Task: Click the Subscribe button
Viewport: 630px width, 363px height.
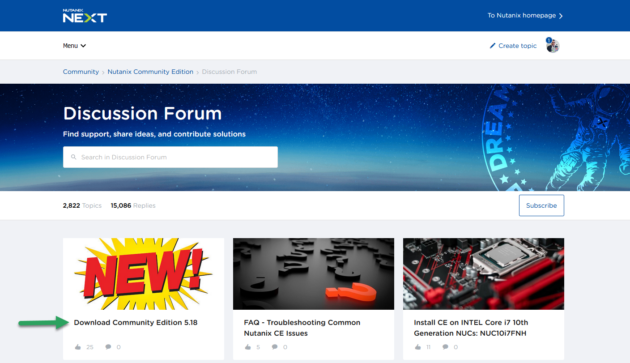Action: click(541, 205)
